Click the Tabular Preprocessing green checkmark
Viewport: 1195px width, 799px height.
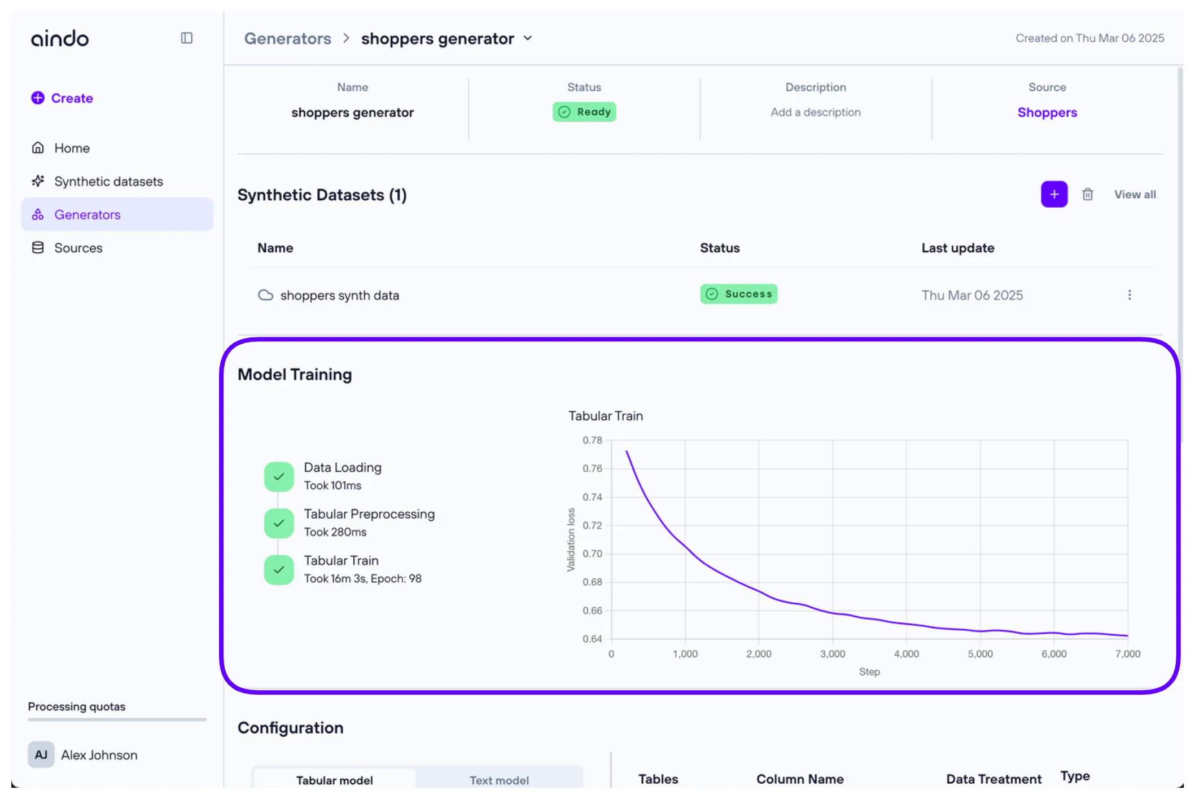[279, 523]
